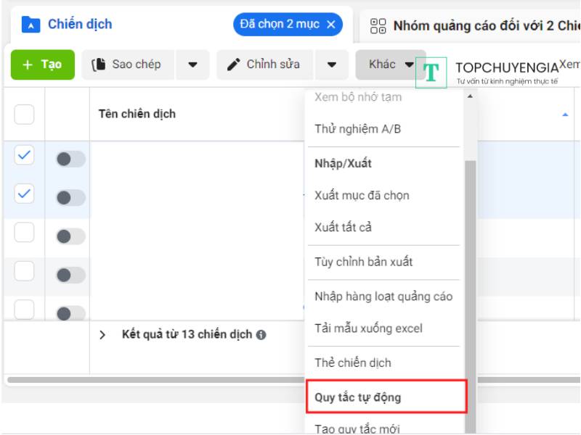Select 'Thử nghiệm A/B' menu item
Image resolution: width=581 pixels, height=435 pixels.
(358, 129)
